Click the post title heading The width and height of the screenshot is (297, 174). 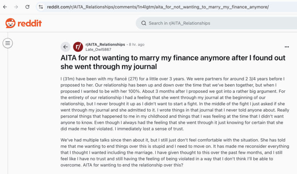point(173,62)
